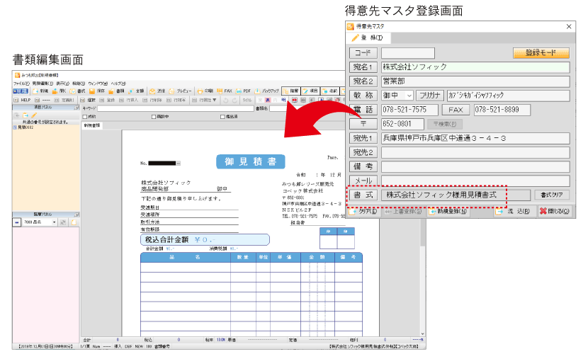Viewport: 588px width, 354px height.
Task: Click the 階層 hierarchy panel toolbar button
Action: (290, 91)
